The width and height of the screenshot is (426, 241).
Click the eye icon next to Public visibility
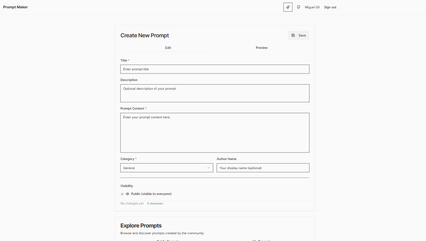(127, 194)
